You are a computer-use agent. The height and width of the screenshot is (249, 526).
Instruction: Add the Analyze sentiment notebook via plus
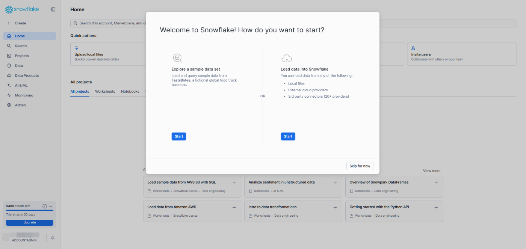(335, 183)
